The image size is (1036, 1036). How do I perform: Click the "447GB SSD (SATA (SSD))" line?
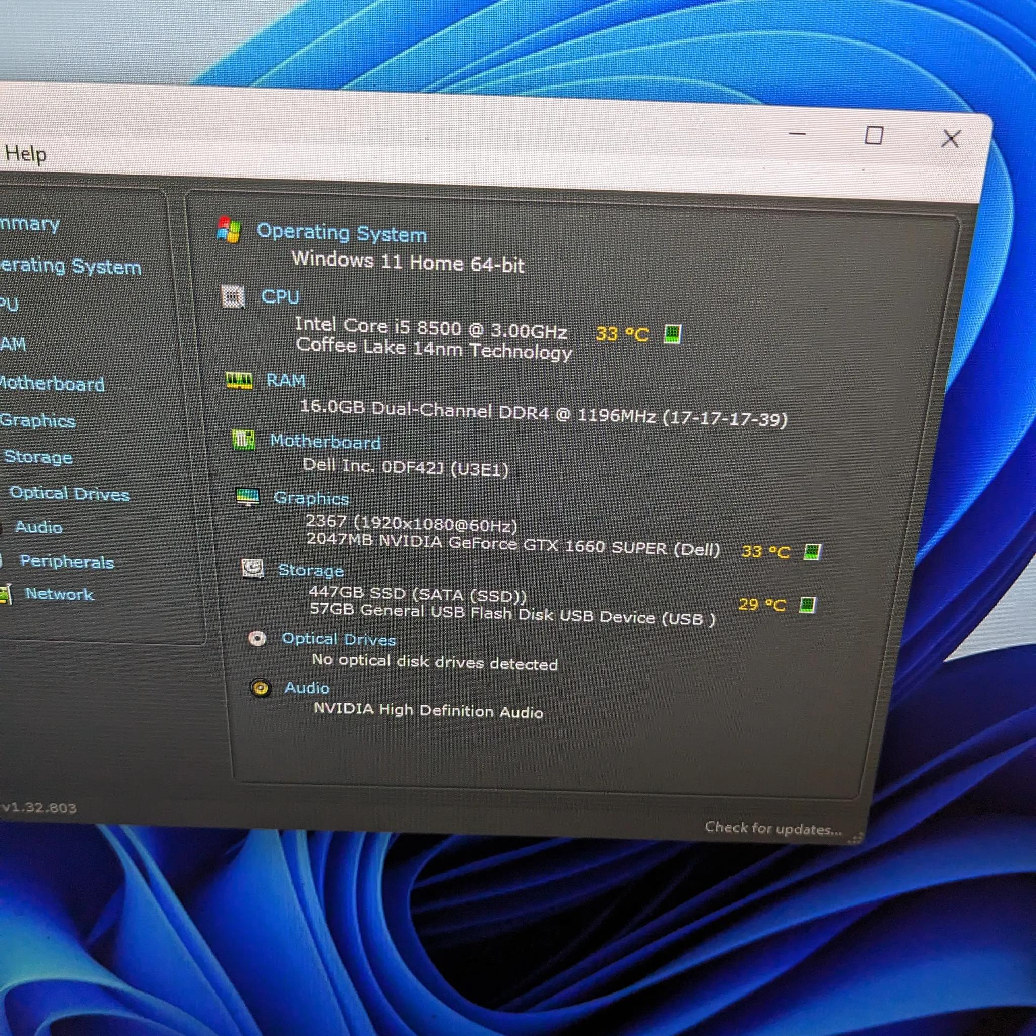point(418,594)
